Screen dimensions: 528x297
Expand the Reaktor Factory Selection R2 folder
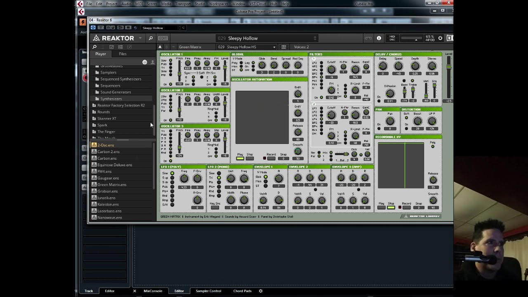click(121, 105)
